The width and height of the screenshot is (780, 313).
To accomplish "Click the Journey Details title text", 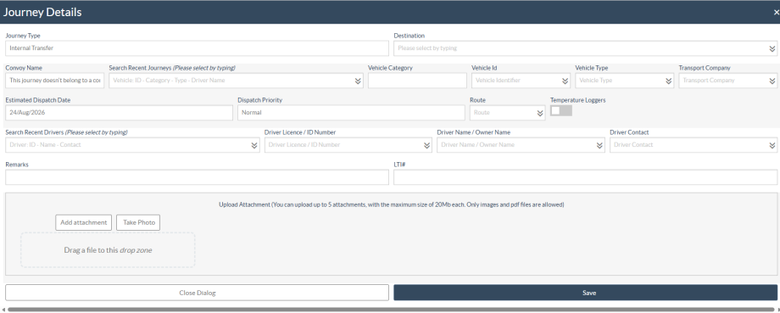I will tap(42, 13).
